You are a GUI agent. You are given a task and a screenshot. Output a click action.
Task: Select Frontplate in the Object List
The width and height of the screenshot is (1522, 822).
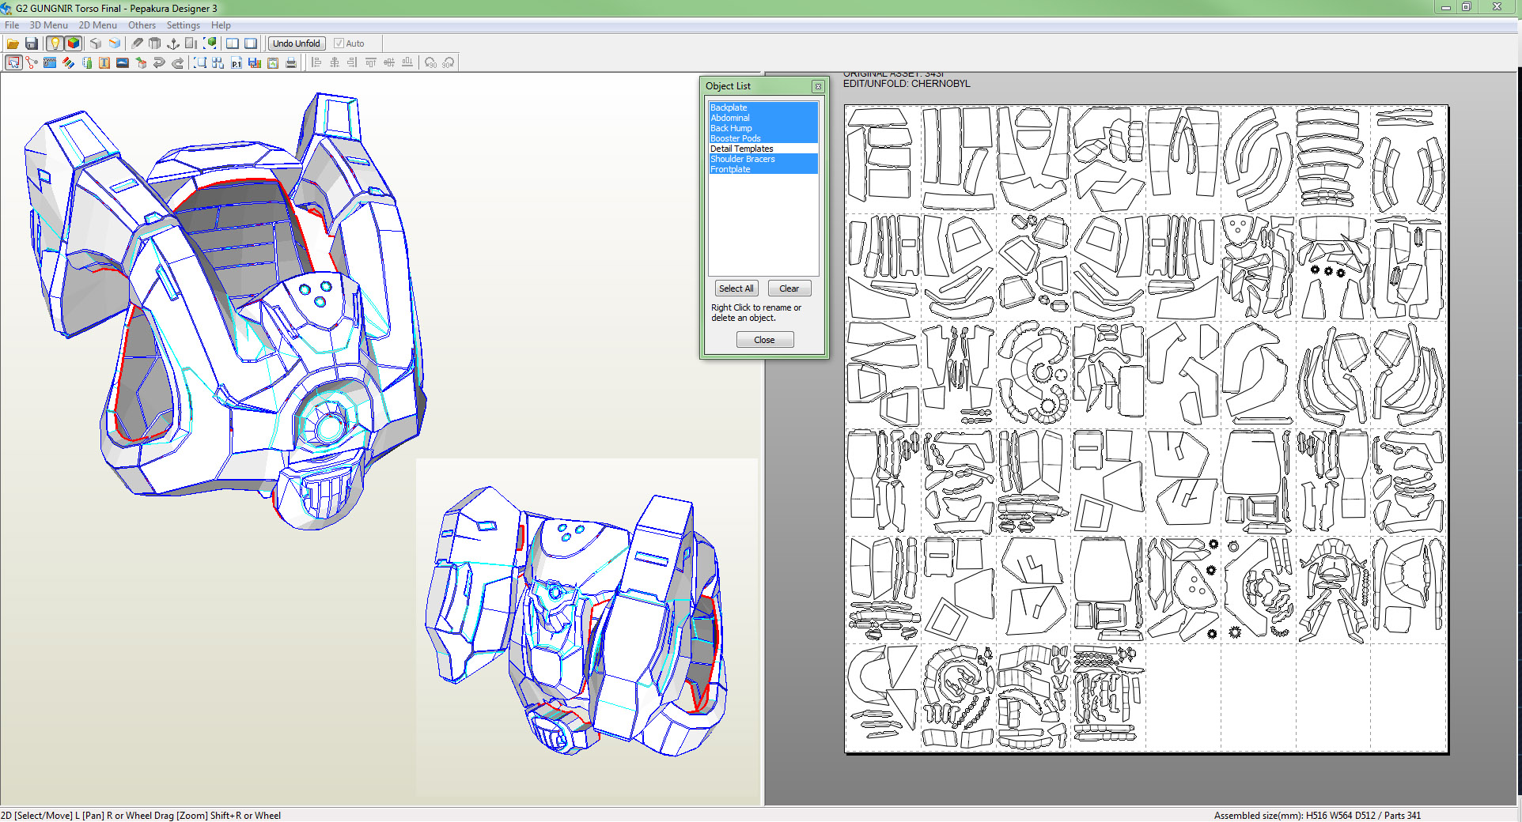coord(763,169)
